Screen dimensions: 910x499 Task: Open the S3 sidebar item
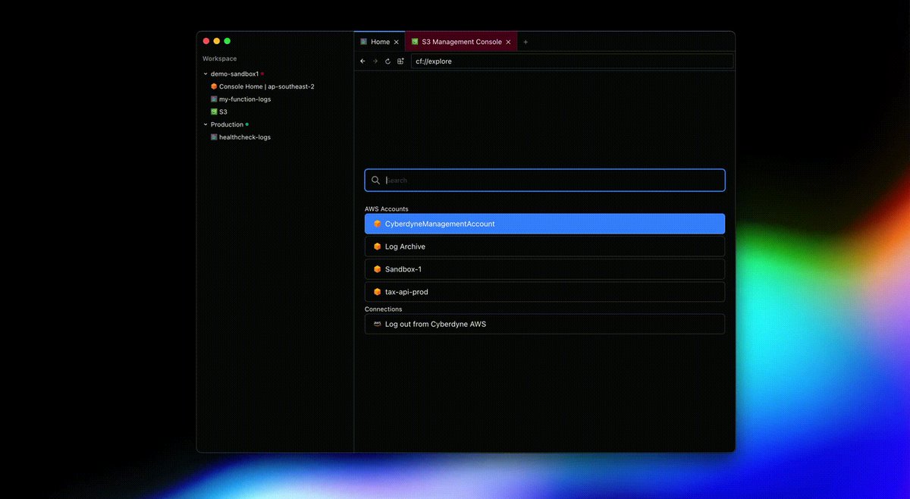(x=219, y=111)
